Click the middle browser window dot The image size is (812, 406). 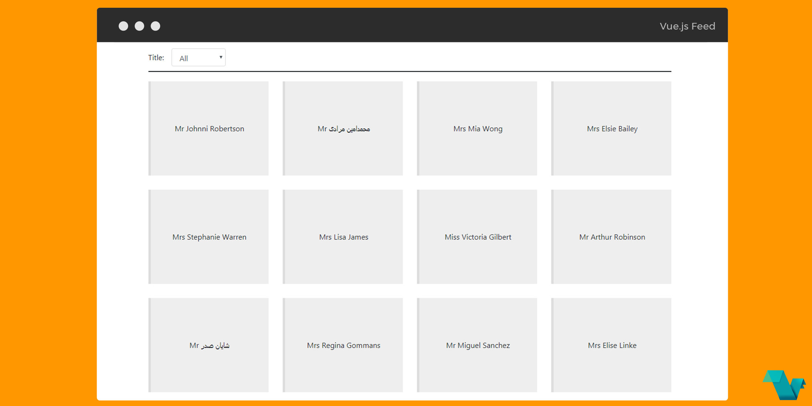(140, 26)
